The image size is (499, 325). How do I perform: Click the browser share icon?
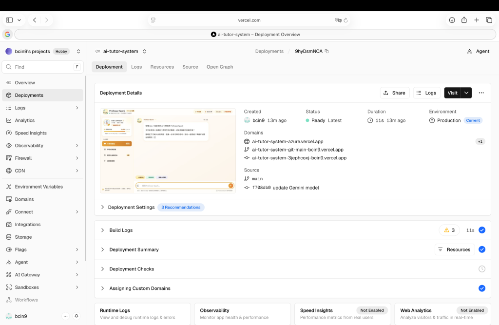[x=464, y=20]
